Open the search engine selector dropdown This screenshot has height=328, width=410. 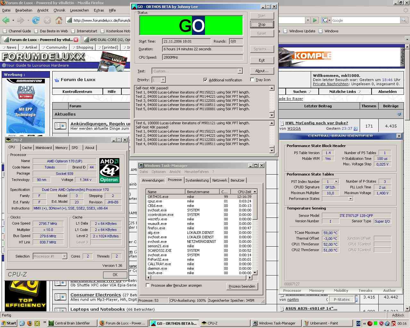pos(326,20)
